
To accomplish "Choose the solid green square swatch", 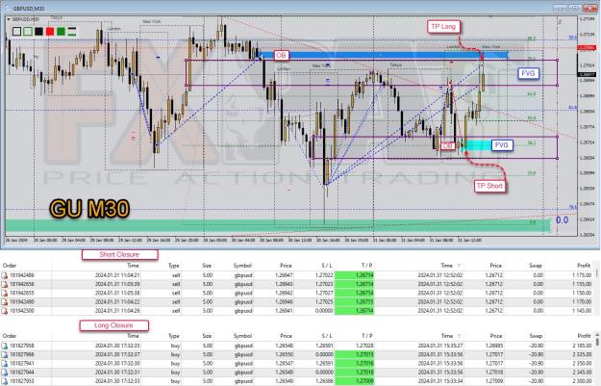I will click(61, 32).
